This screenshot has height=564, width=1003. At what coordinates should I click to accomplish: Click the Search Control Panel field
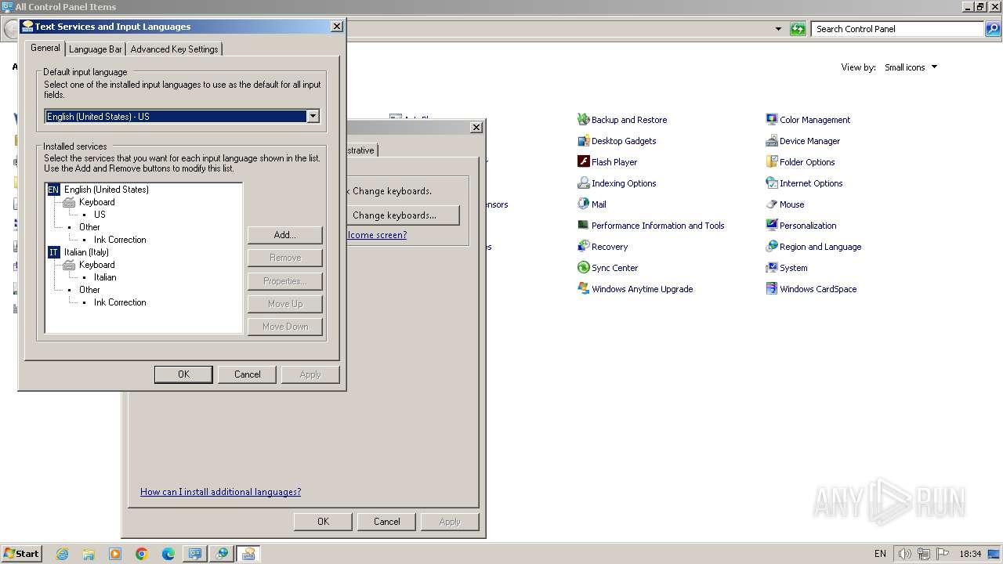[x=898, y=29]
